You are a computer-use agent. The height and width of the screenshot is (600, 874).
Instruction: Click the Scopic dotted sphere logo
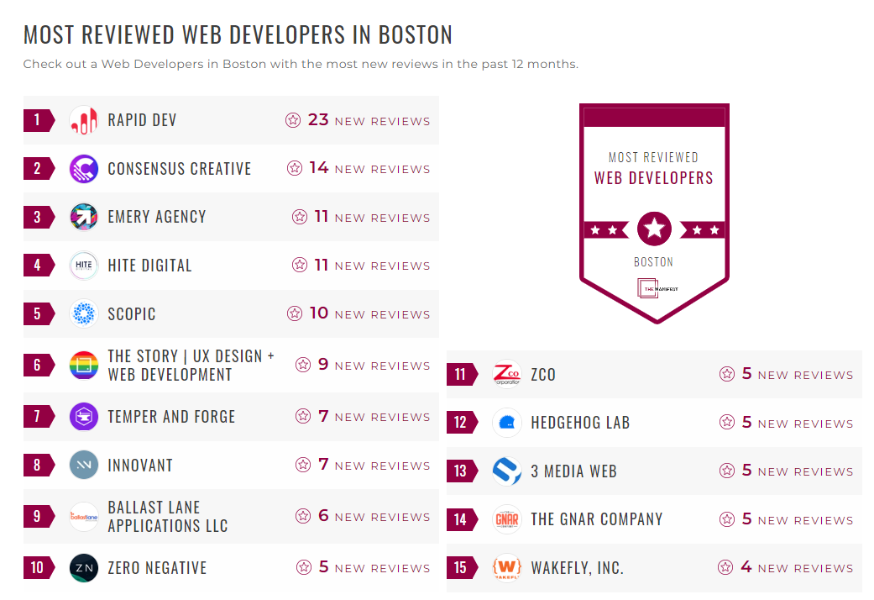click(83, 313)
